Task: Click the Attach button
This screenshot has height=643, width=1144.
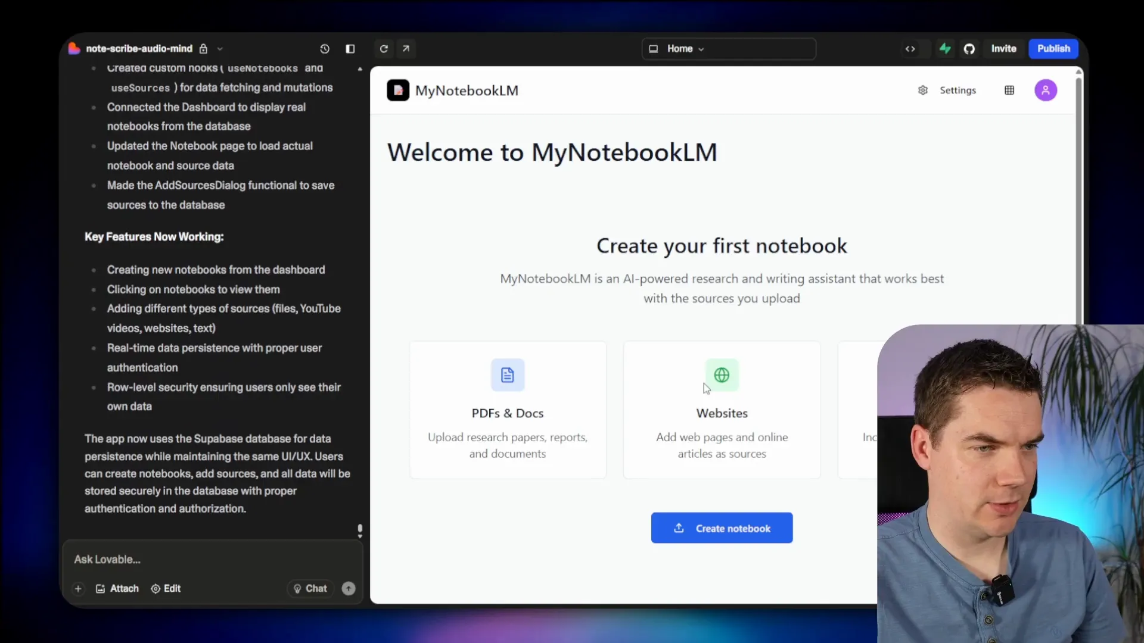Action: [117, 589]
